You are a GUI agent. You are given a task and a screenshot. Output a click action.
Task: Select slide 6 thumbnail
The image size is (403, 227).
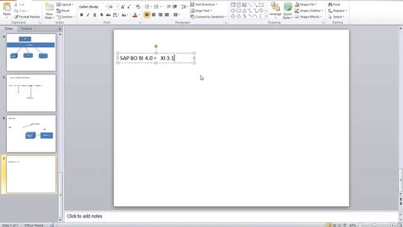point(31,134)
